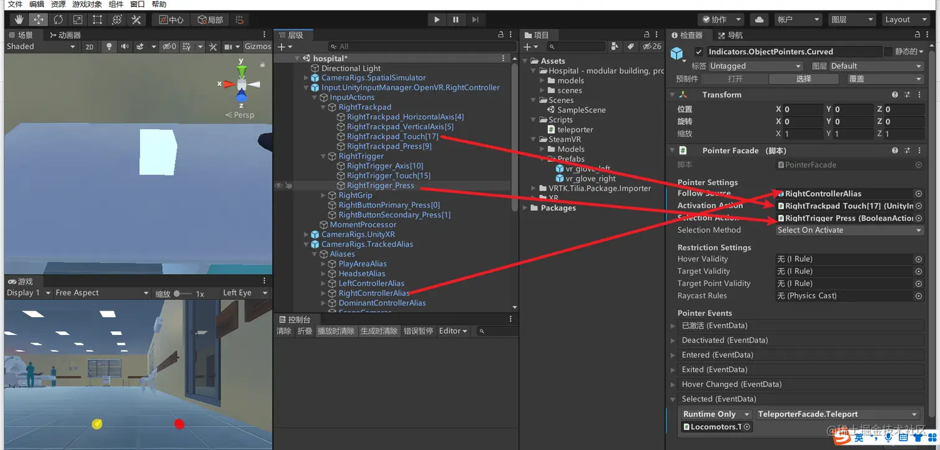Click the cloud services icon
Viewport: 940px width, 450px height.
coord(758,19)
